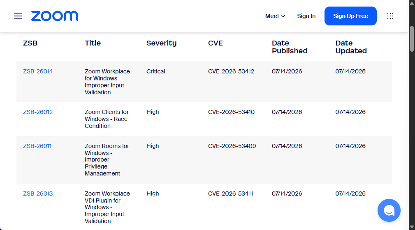
Task: Click the scrollbar down arrow
Action: pos(412,227)
